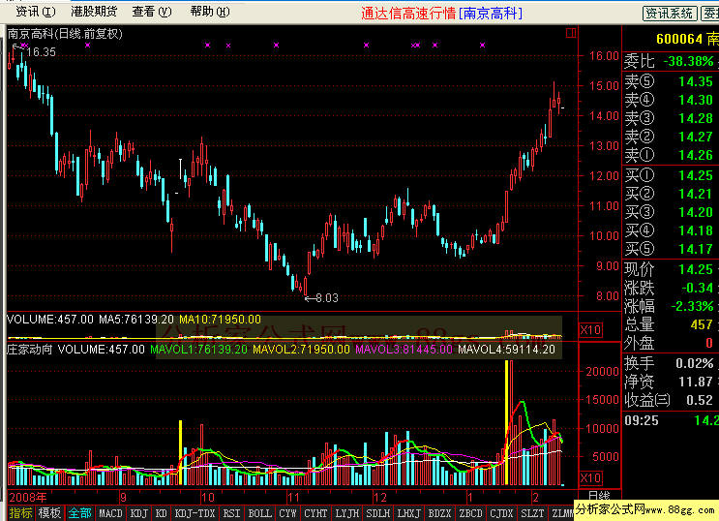Click the 收益(三) value 0.52
Image resolution: width=719 pixels, height=521 pixels.
[x=700, y=400]
